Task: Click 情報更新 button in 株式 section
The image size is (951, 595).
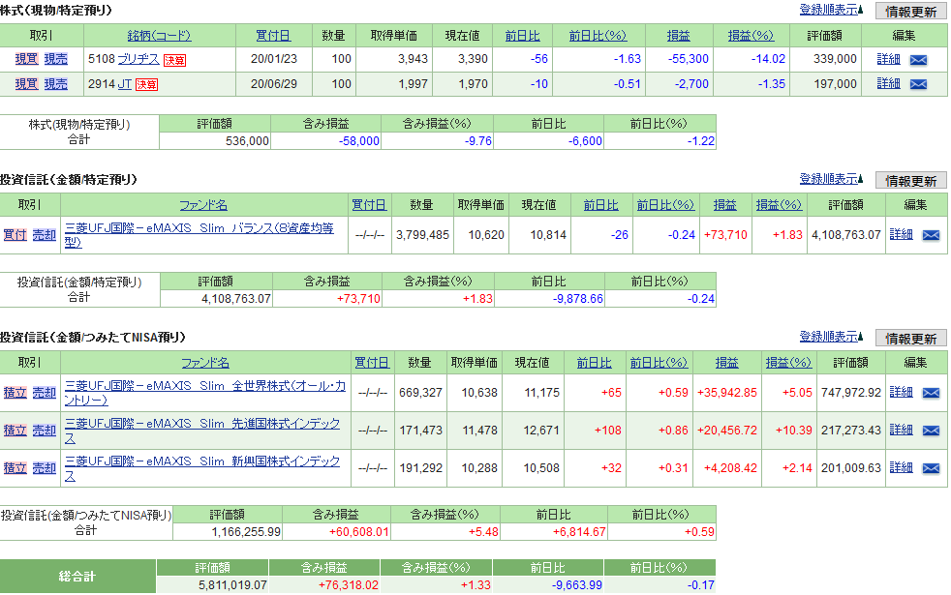Action: point(910,11)
